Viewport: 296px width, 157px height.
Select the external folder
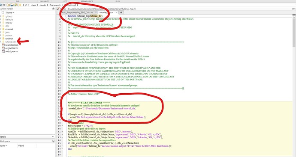pyautogui.click(x=9, y=29)
